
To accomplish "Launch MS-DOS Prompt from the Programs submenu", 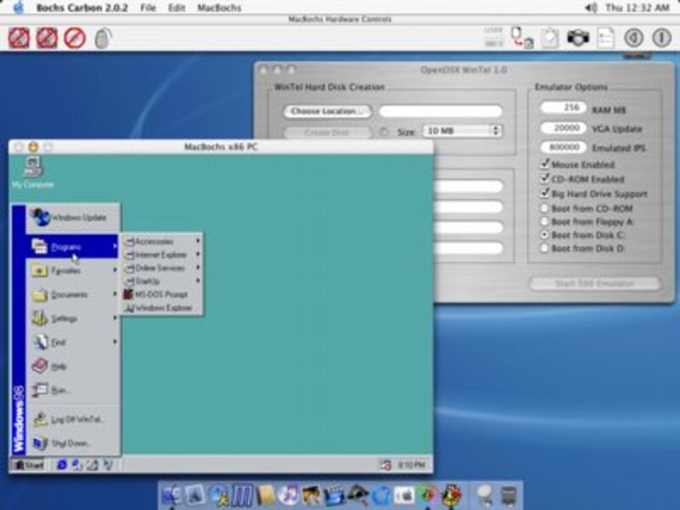I will (x=161, y=294).
